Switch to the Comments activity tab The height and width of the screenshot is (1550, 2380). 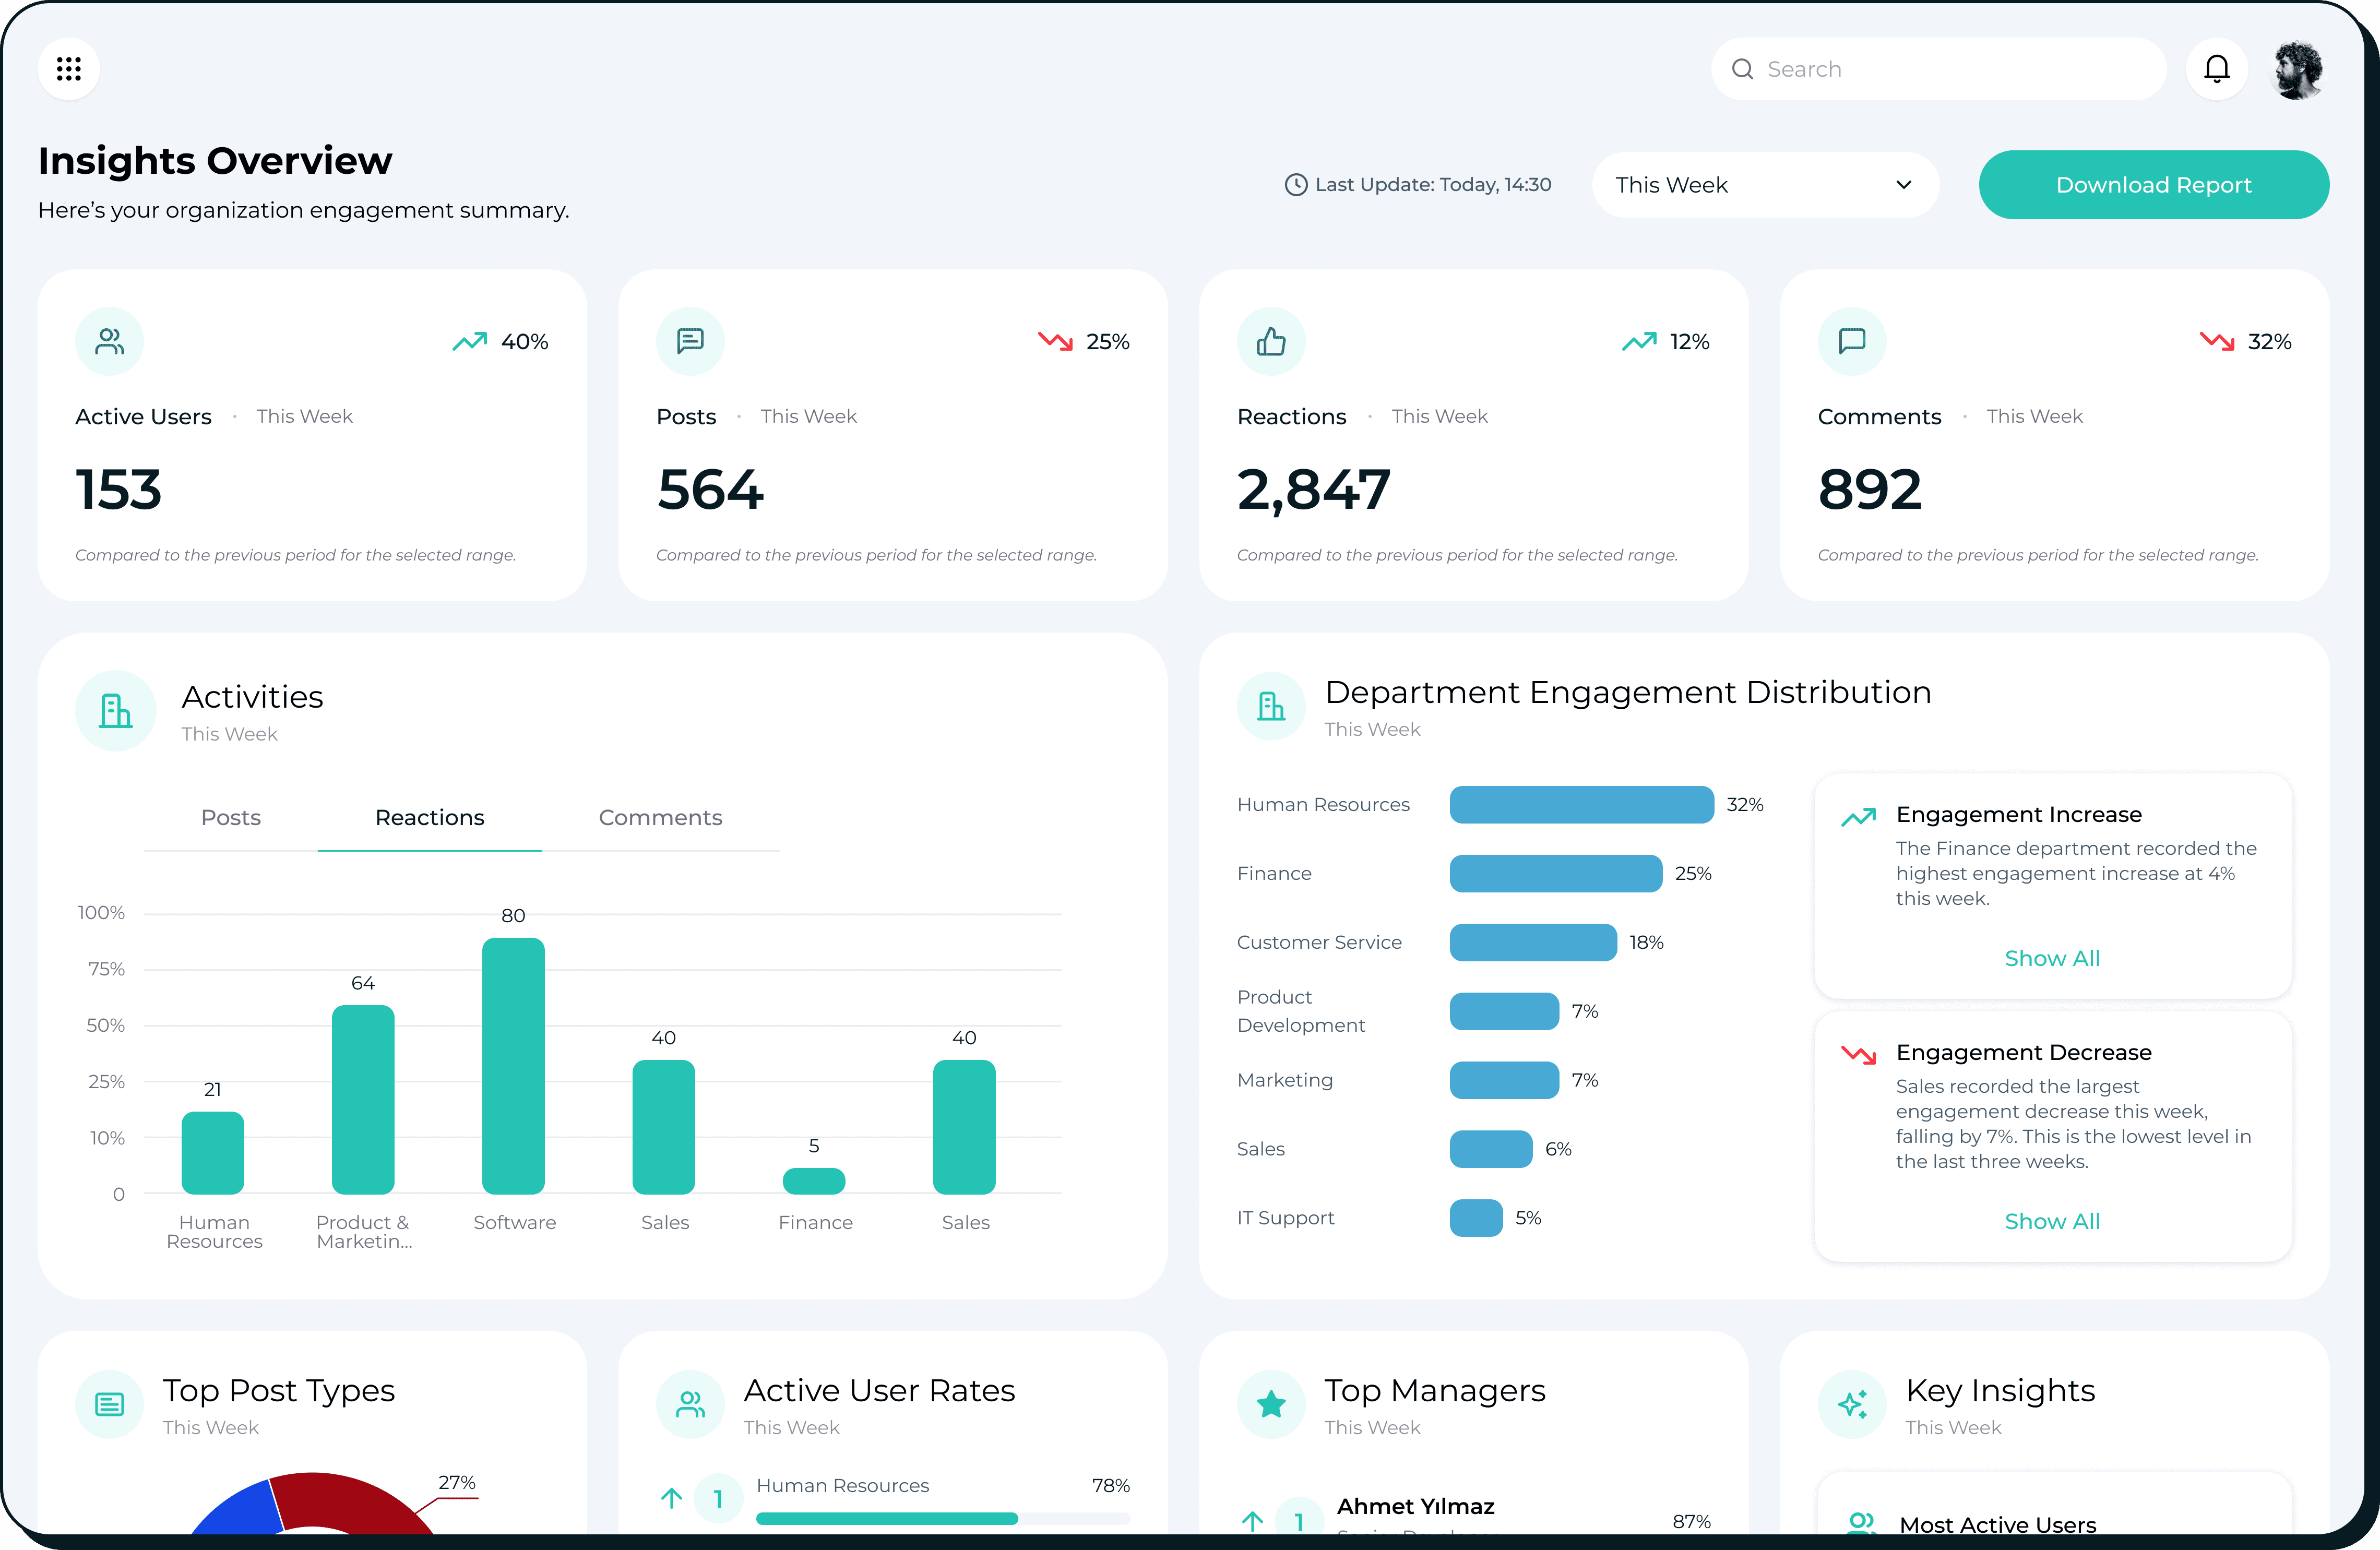coord(660,818)
